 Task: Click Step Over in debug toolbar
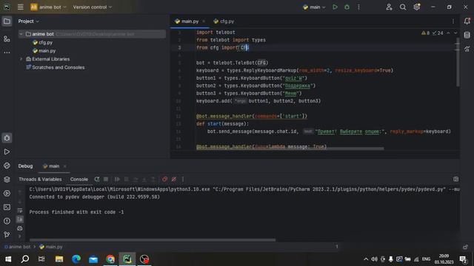click(136, 179)
